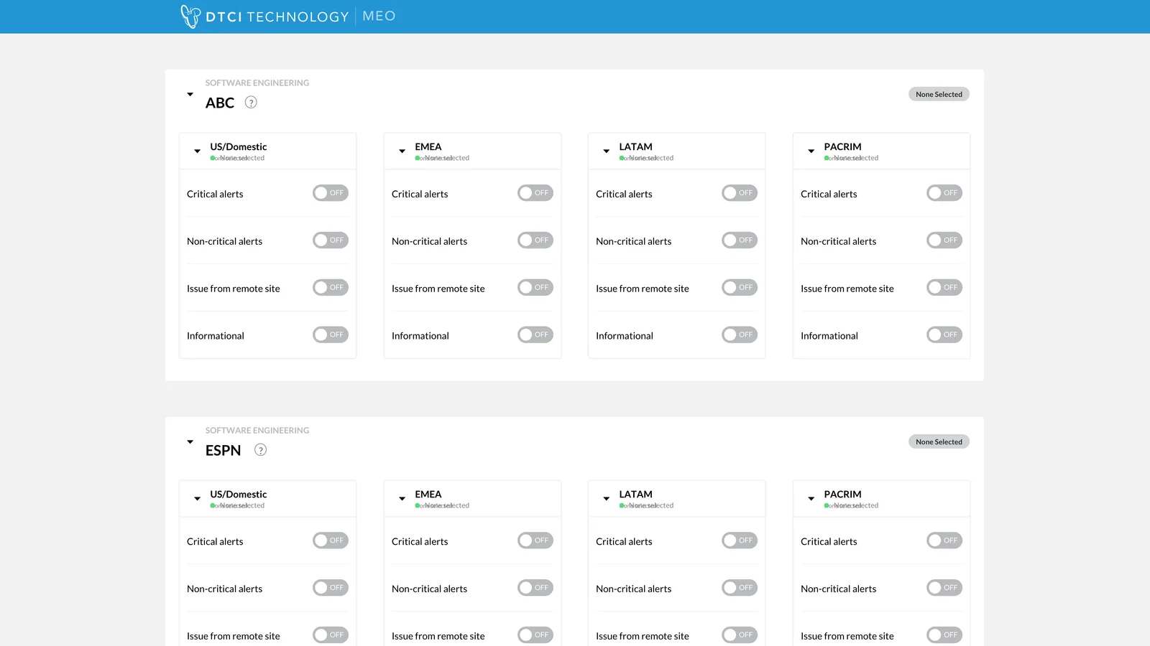Click PACRIM heading in ESPN section
Image resolution: width=1150 pixels, height=646 pixels.
coord(842,494)
